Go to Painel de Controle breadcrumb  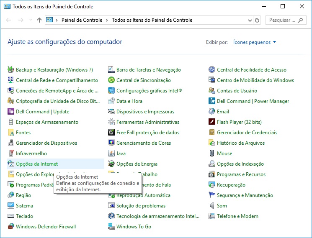(82, 20)
